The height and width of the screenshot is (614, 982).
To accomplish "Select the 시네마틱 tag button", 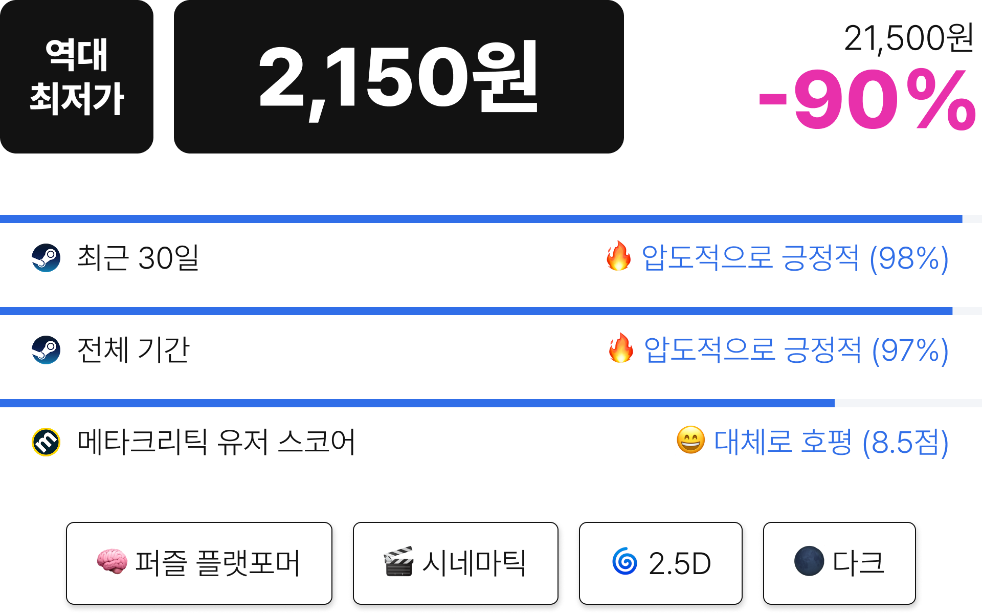I will 455,563.
